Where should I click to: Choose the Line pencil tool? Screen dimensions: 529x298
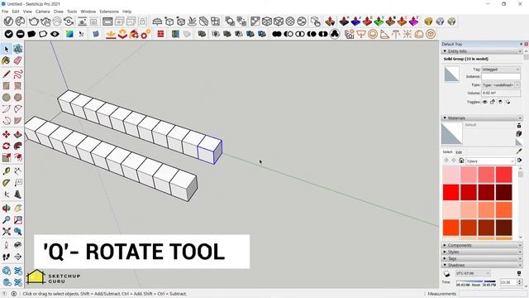click(x=6, y=74)
